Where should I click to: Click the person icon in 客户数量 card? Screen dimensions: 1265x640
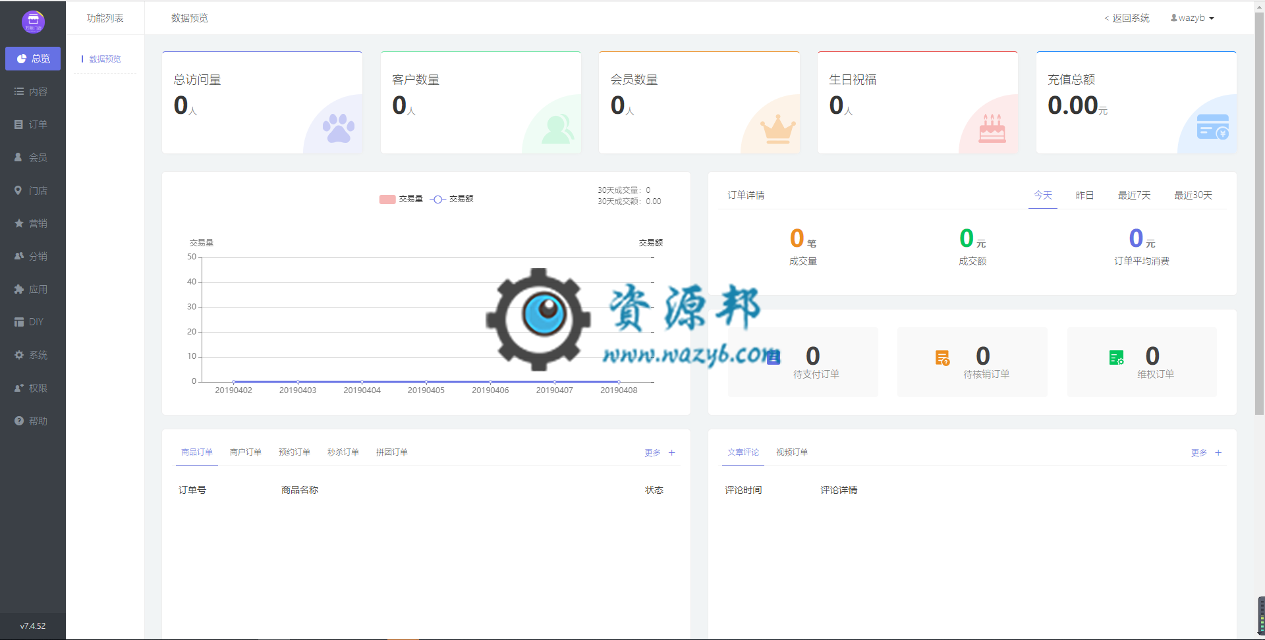click(557, 129)
